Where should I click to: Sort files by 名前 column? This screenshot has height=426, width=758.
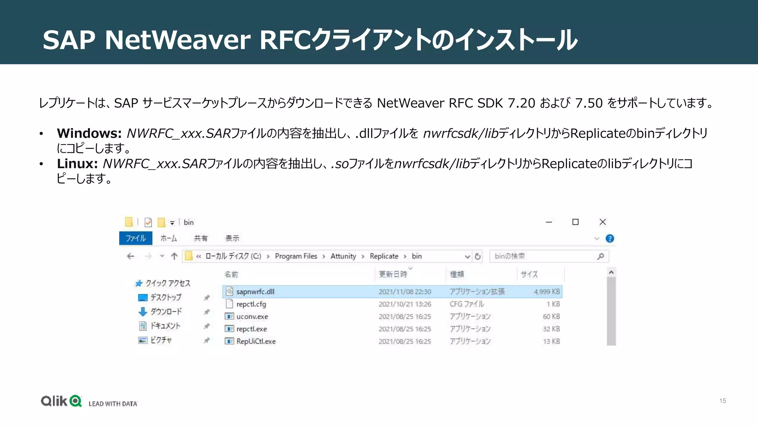tap(231, 274)
